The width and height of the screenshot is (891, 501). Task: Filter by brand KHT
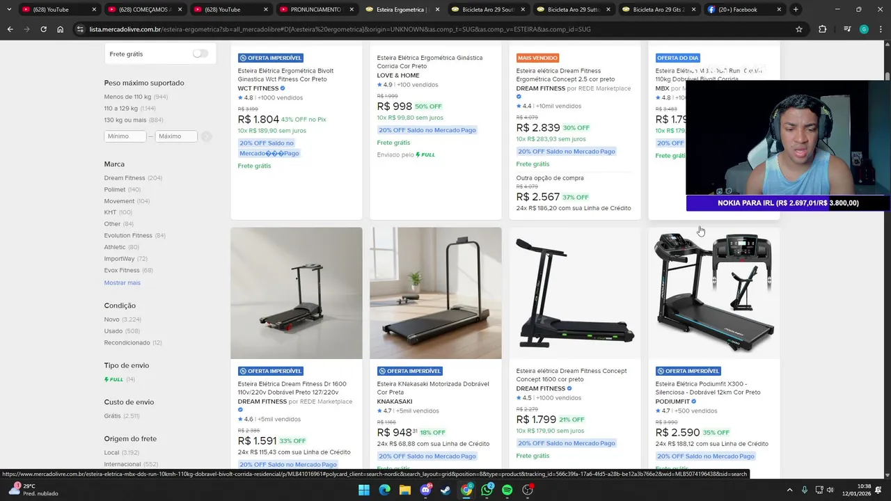111,212
